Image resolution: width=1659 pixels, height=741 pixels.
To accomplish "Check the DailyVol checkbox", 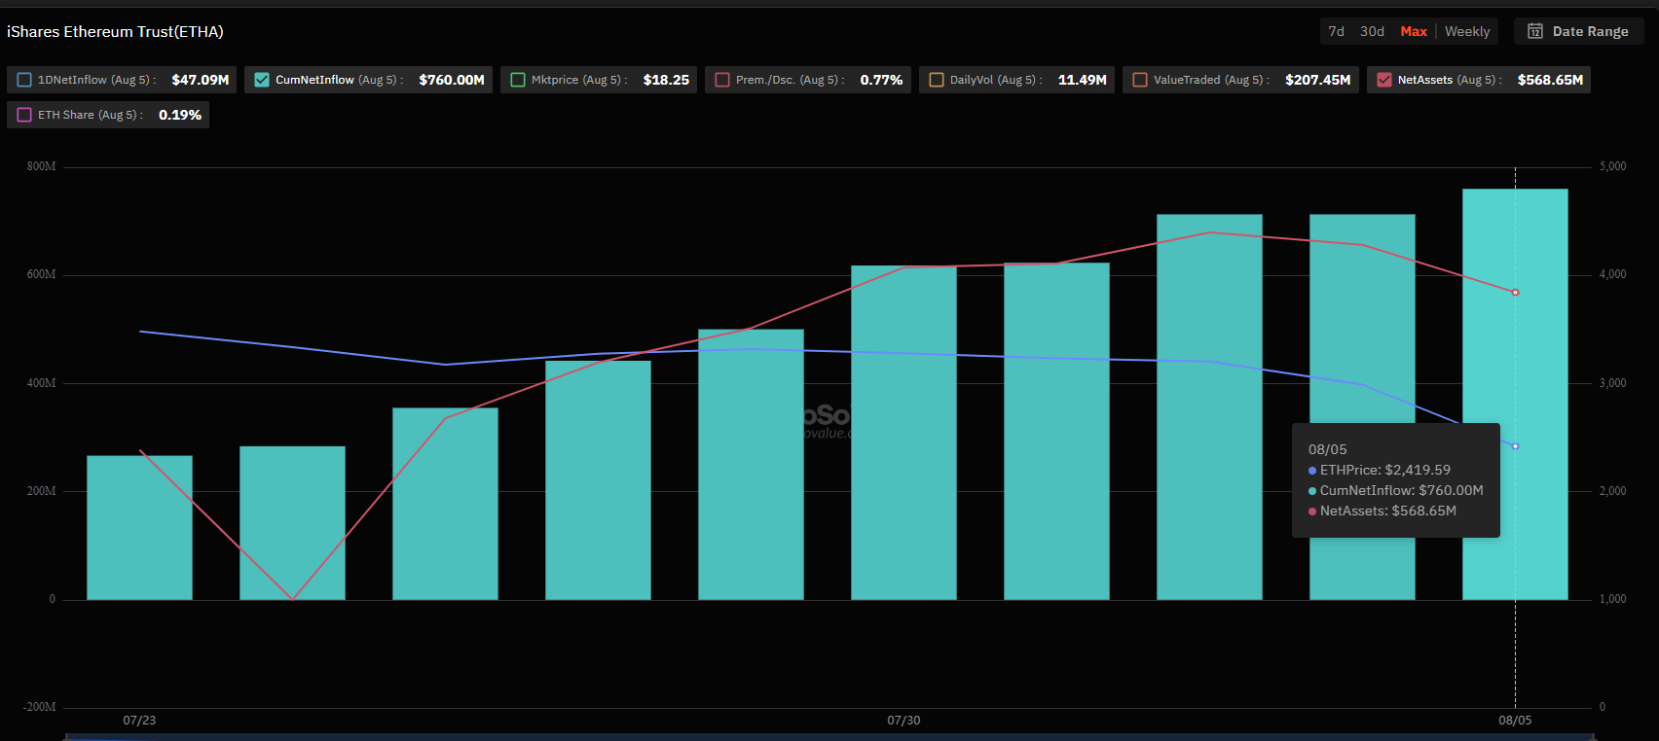I will click(x=937, y=80).
